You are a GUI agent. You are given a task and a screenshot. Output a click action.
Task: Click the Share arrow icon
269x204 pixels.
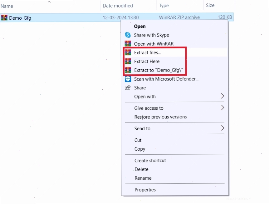(128, 87)
